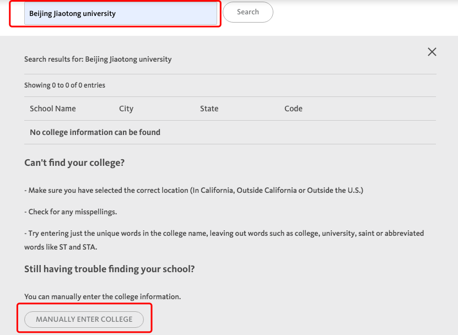Click 'Still having trouble finding your school?' heading
The image size is (458, 335).
(110, 269)
